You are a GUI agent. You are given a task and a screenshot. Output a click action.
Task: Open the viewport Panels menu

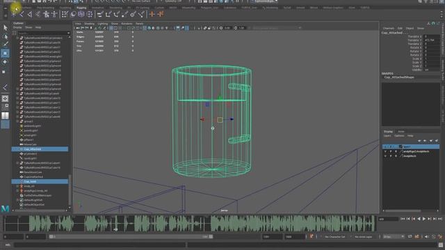pos(139,24)
